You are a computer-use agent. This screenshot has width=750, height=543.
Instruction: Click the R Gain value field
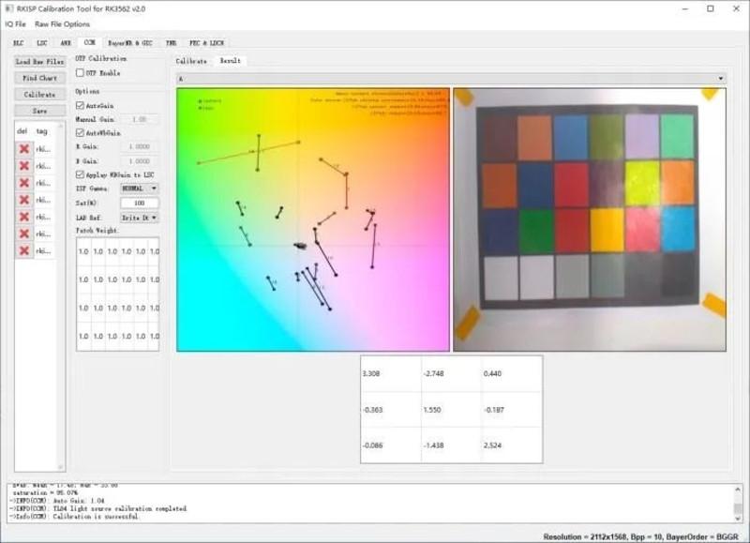(x=139, y=147)
